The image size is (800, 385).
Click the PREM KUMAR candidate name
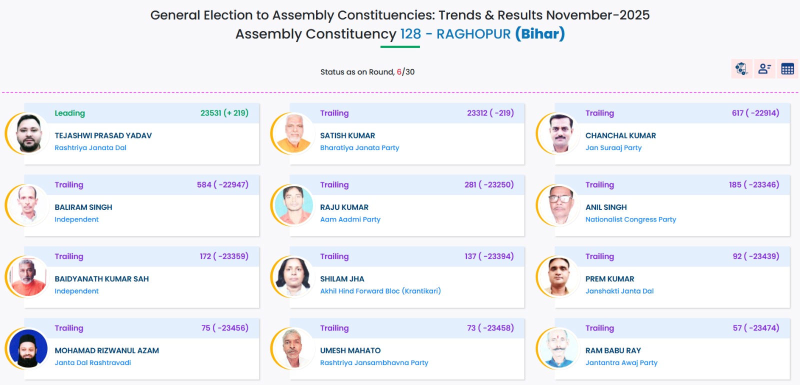(x=609, y=279)
